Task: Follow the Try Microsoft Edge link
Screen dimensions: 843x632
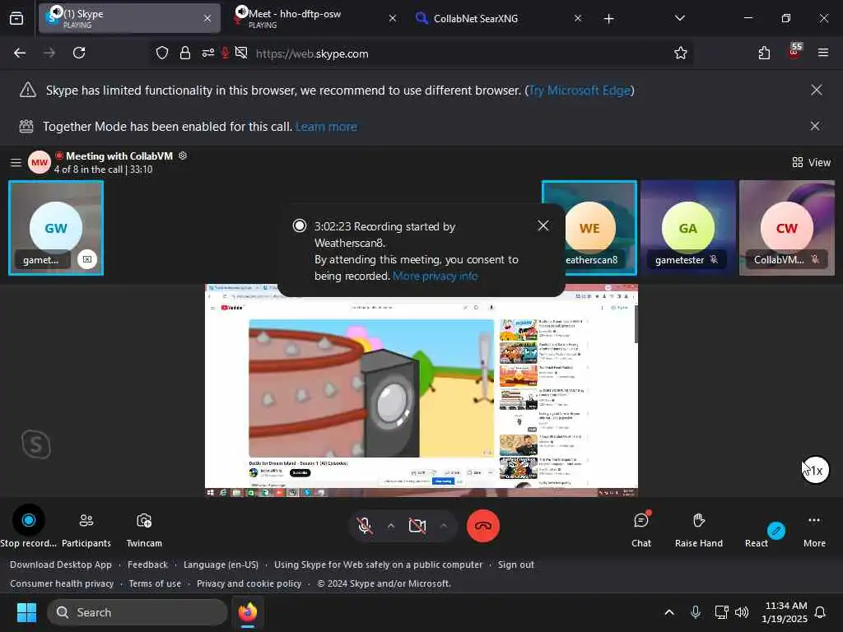Action: (x=580, y=91)
